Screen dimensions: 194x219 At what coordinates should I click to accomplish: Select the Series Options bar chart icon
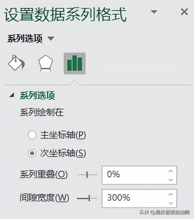(x=75, y=64)
